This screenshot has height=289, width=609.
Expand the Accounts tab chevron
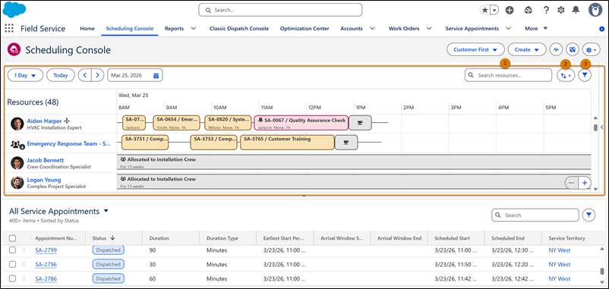(x=372, y=28)
